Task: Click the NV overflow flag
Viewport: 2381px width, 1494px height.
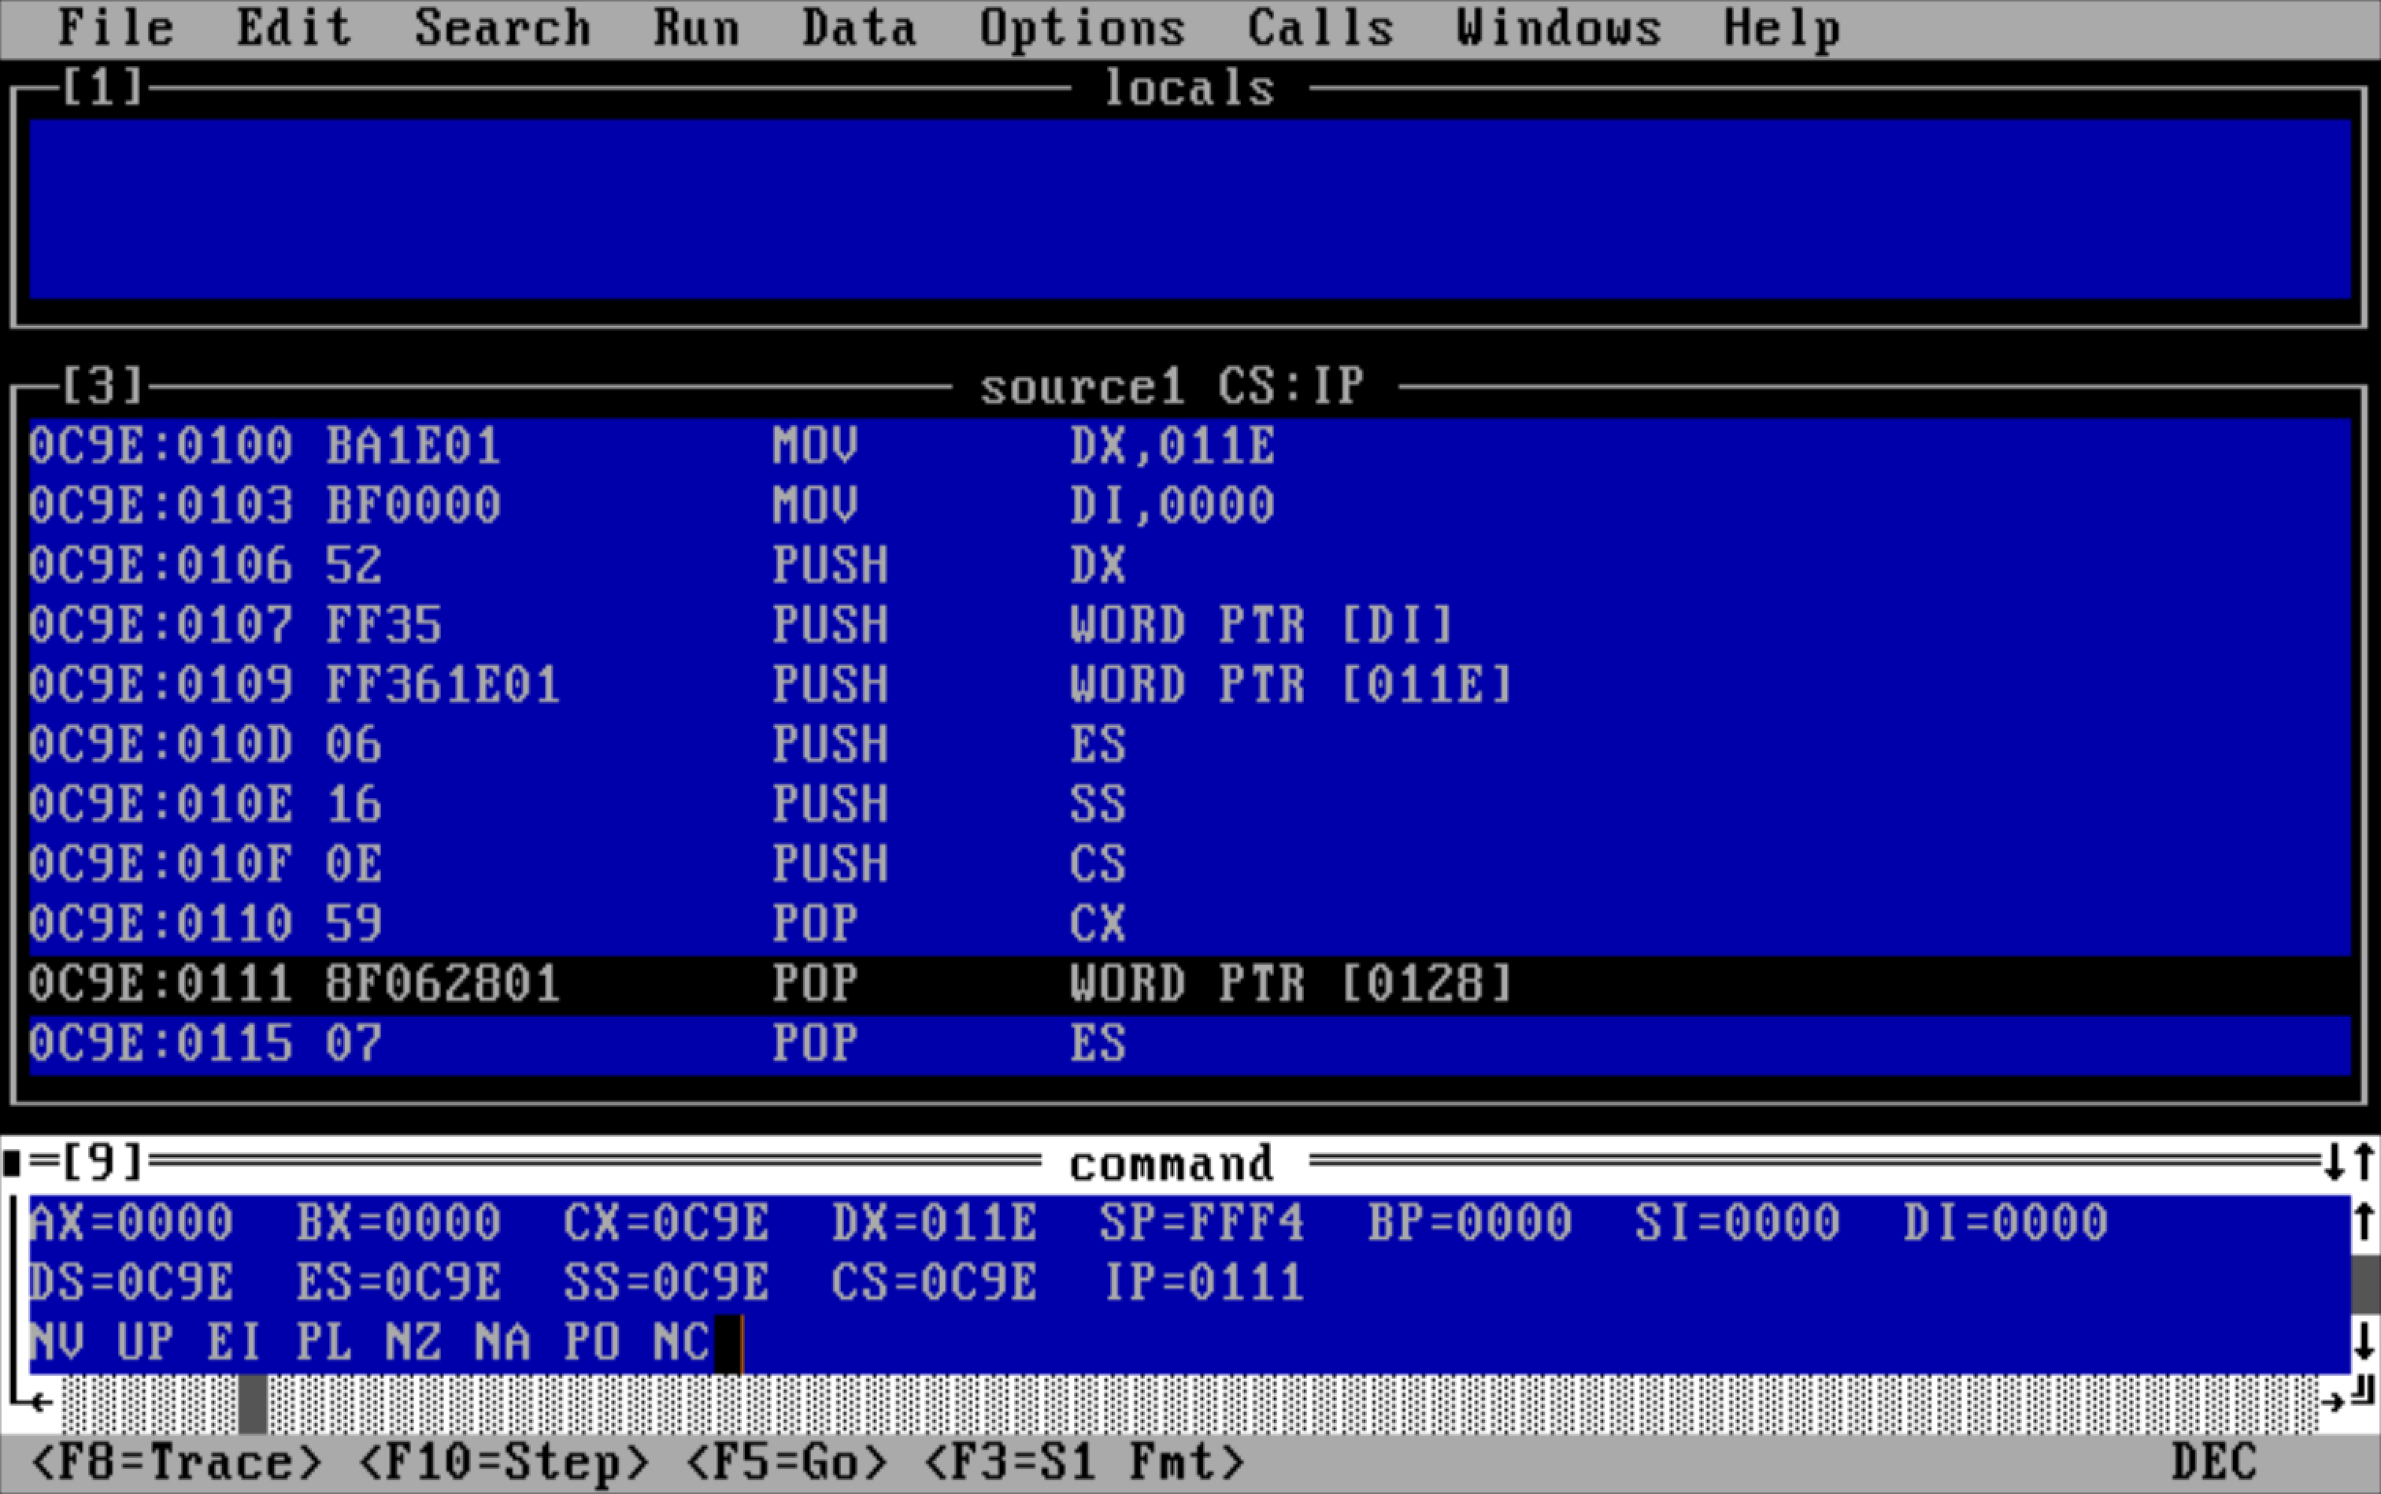Action: pos(57,1343)
